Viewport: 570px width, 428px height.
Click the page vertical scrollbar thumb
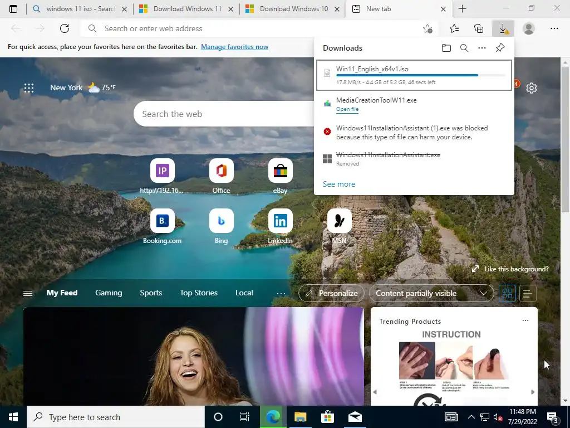(x=565, y=139)
